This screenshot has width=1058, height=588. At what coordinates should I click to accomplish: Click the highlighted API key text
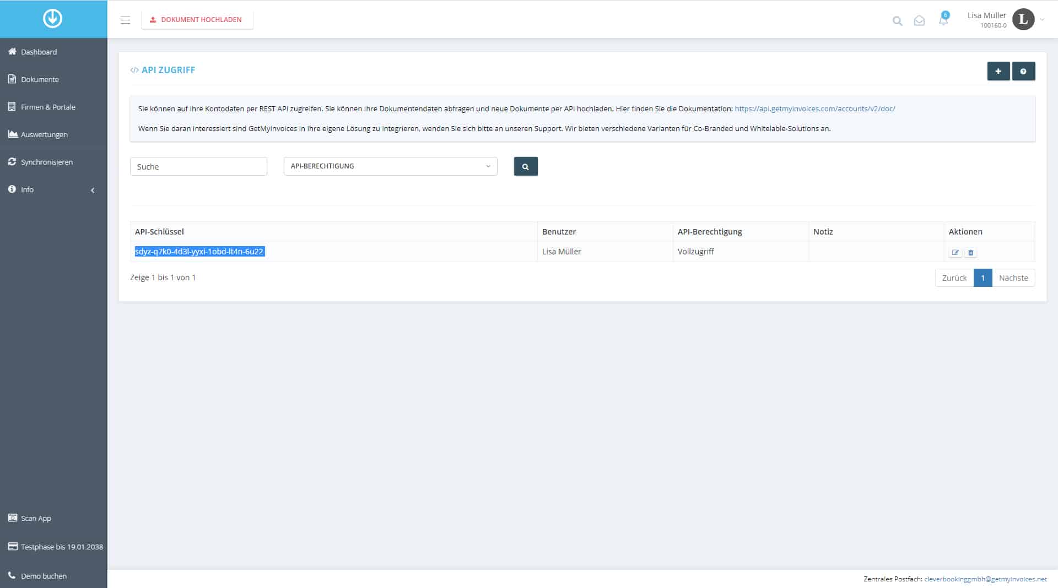[199, 252]
